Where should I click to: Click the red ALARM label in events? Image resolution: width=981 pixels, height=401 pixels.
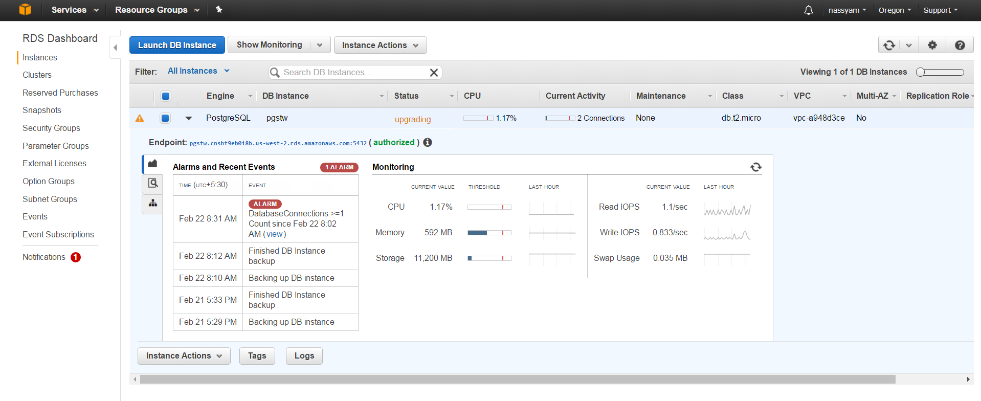265,204
